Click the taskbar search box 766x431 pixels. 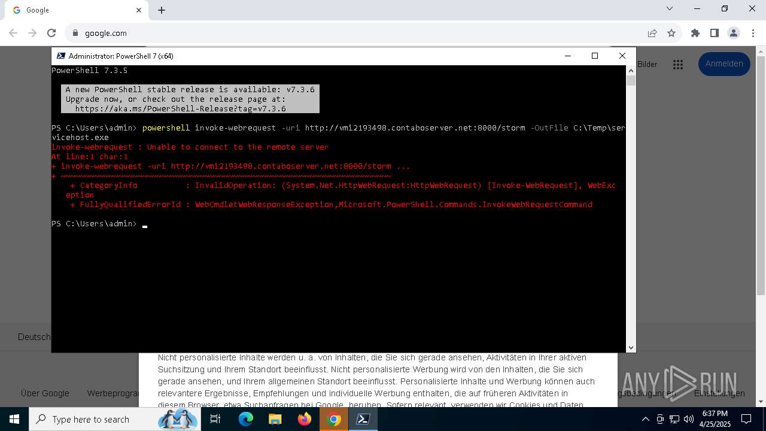click(x=115, y=419)
